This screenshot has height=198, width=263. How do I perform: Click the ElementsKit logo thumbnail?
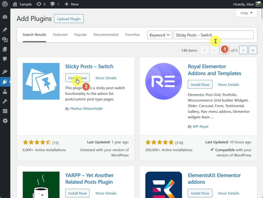[164, 185]
